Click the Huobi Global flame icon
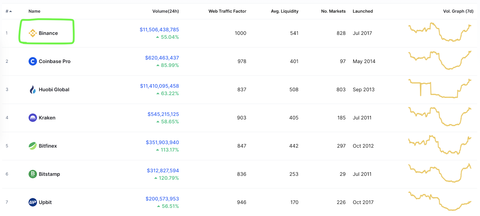The image size is (480, 216). coord(32,89)
